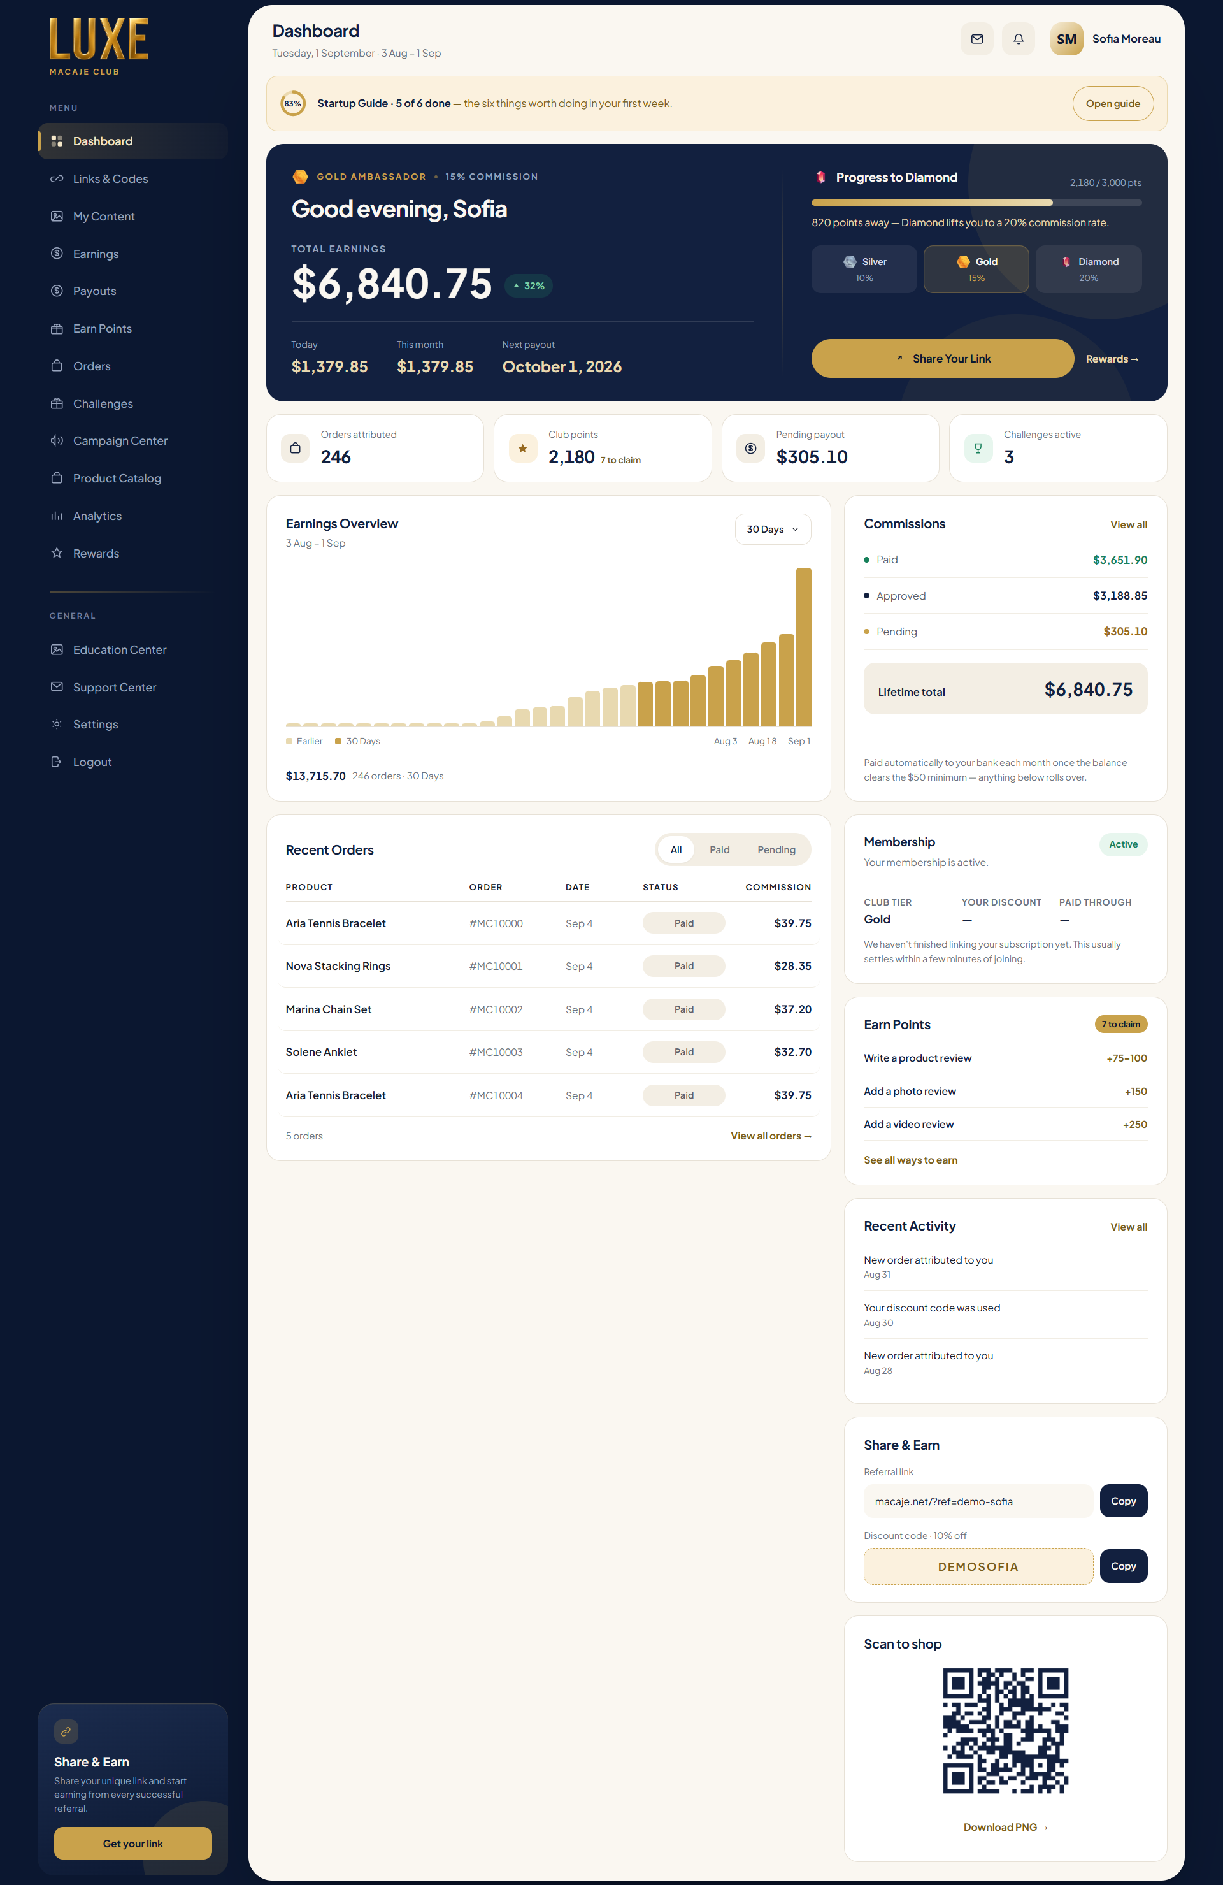Click See all ways to earn
1223x1885 pixels.
tap(910, 1160)
